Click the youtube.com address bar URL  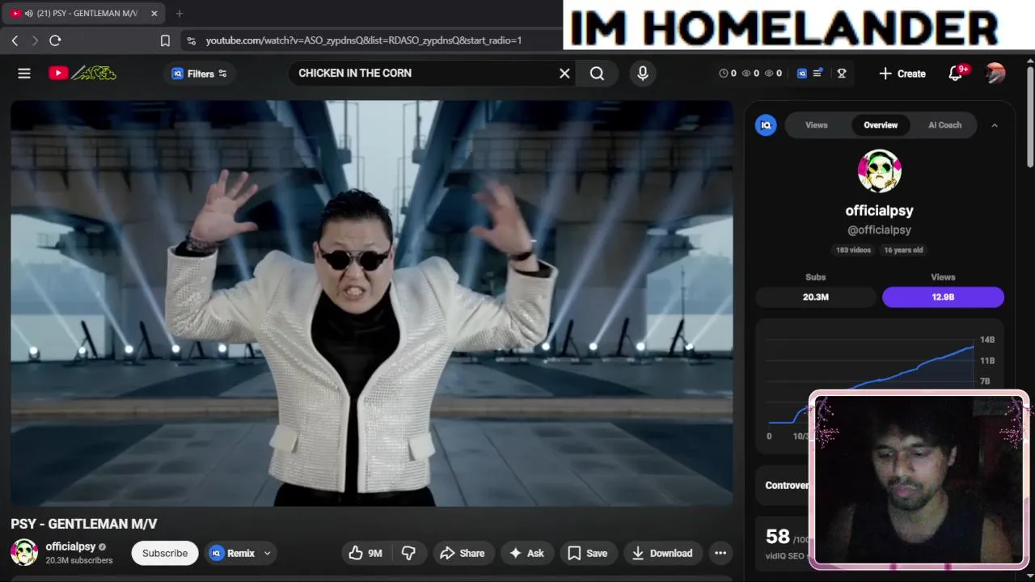[364, 40]
